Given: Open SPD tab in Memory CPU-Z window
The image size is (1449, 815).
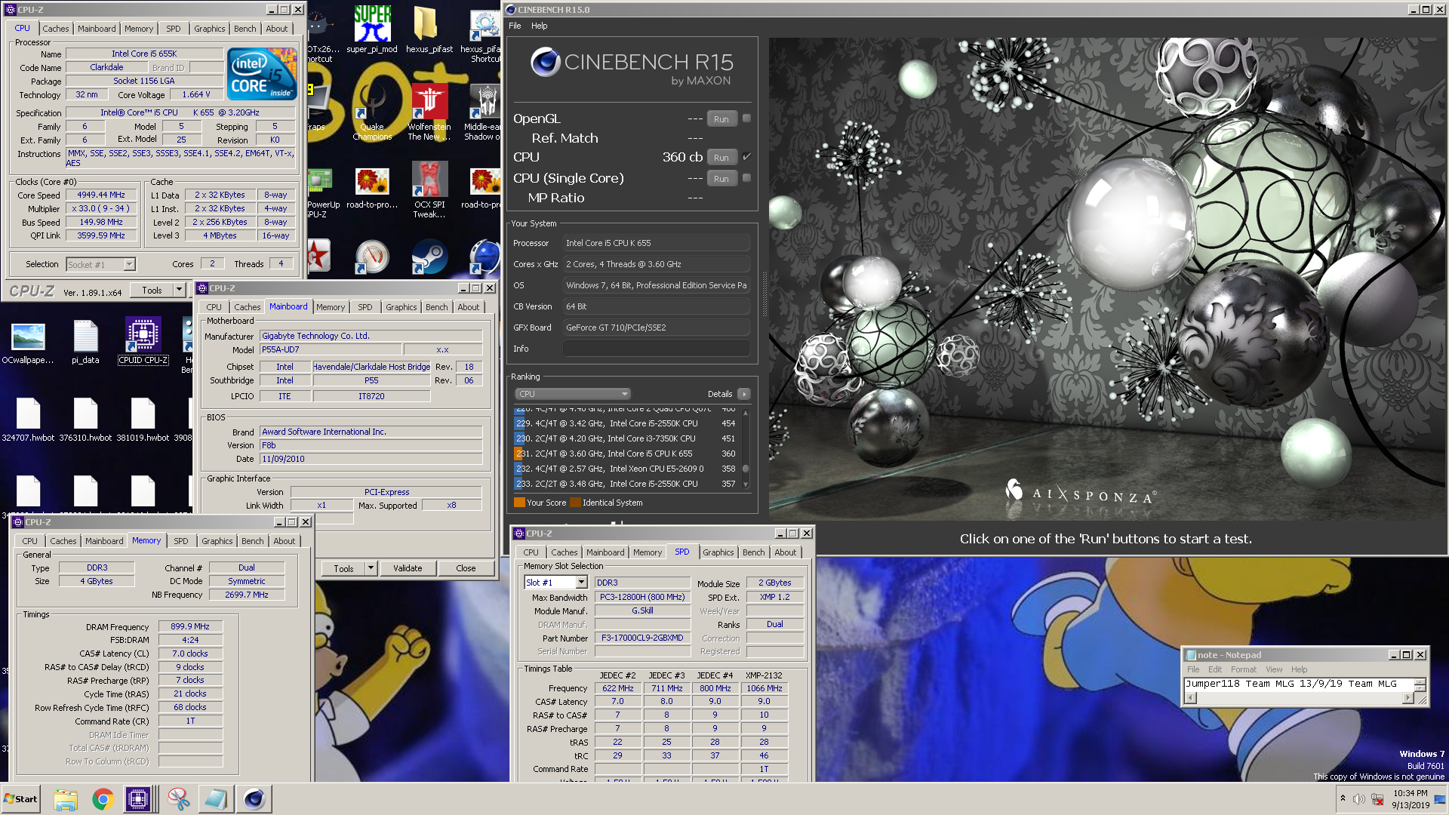Looking at the screenshot, I should (181, 541).
